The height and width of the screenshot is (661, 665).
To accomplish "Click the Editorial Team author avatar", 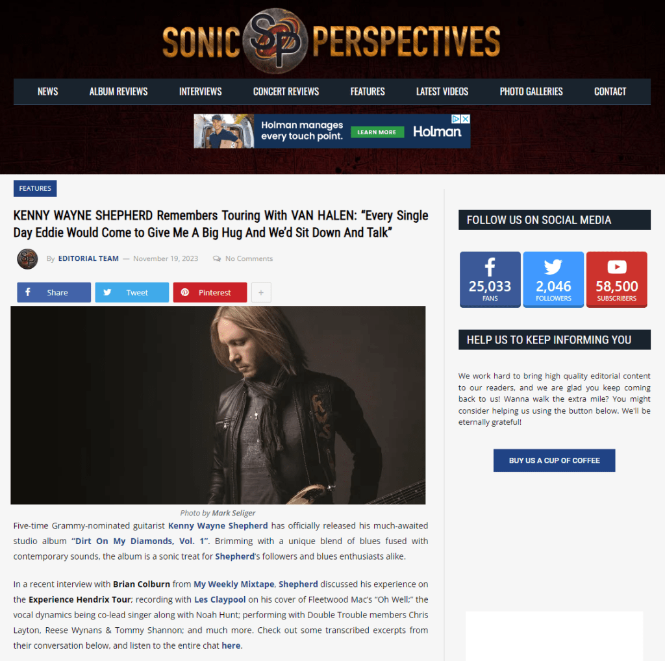I will click(x=27, y=258).
